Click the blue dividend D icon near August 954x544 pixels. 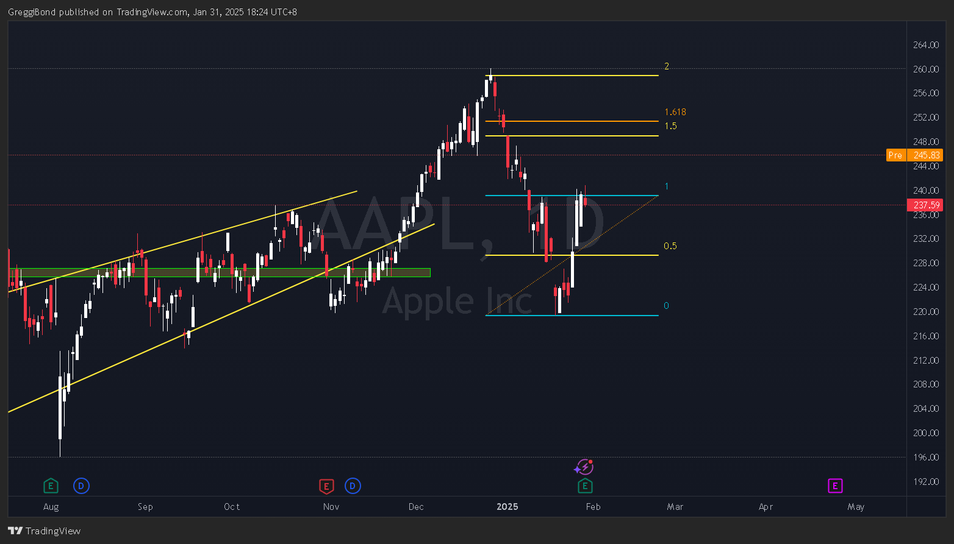coord(81,486)
